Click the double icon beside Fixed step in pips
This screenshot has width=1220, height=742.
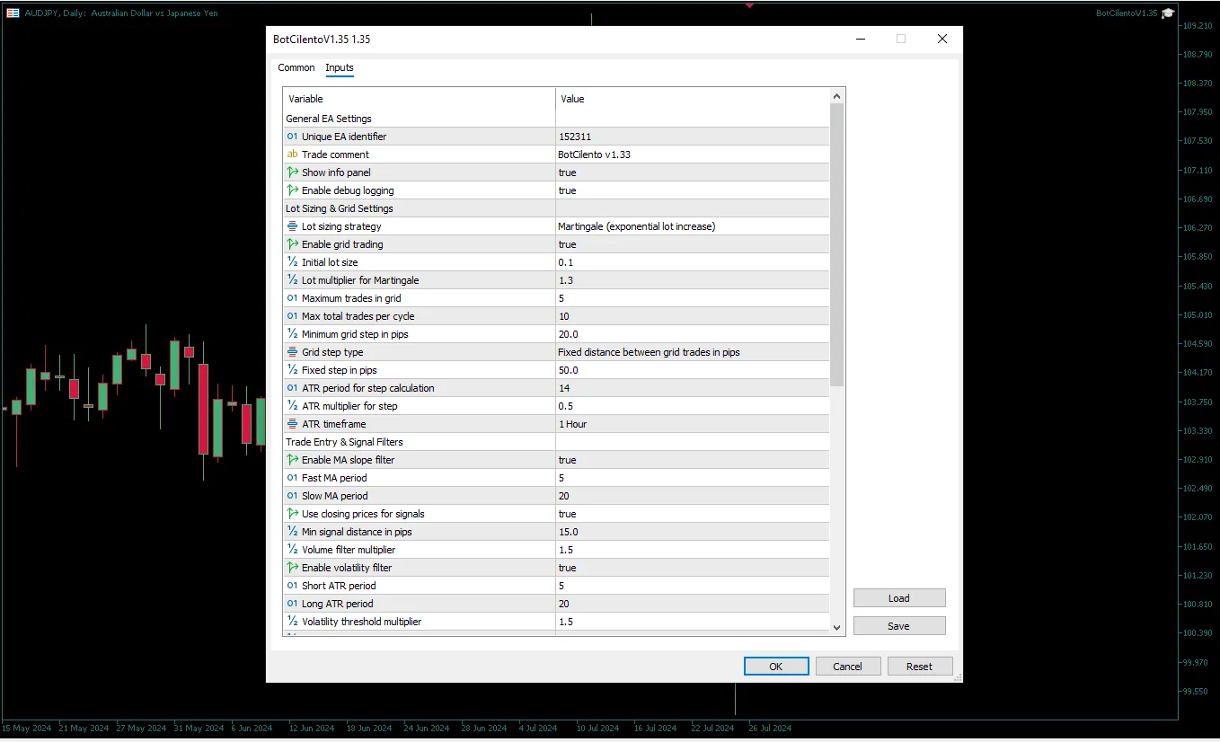[292, 370]
